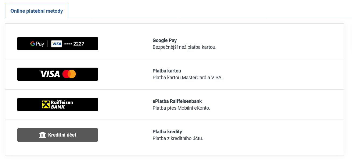This screenshot has height=167, width=352.
Task: Click the 'Bezpečnější než platba kartou' description
Action: 184,47
